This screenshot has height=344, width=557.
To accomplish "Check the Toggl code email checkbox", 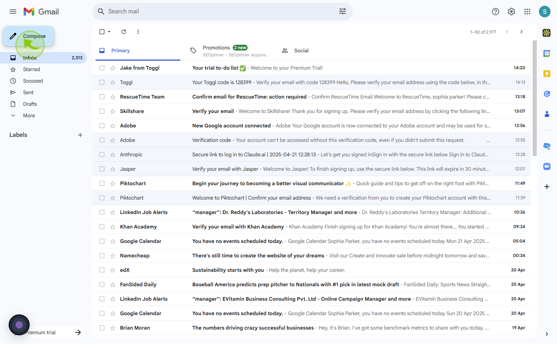I will tap(102, 82).
